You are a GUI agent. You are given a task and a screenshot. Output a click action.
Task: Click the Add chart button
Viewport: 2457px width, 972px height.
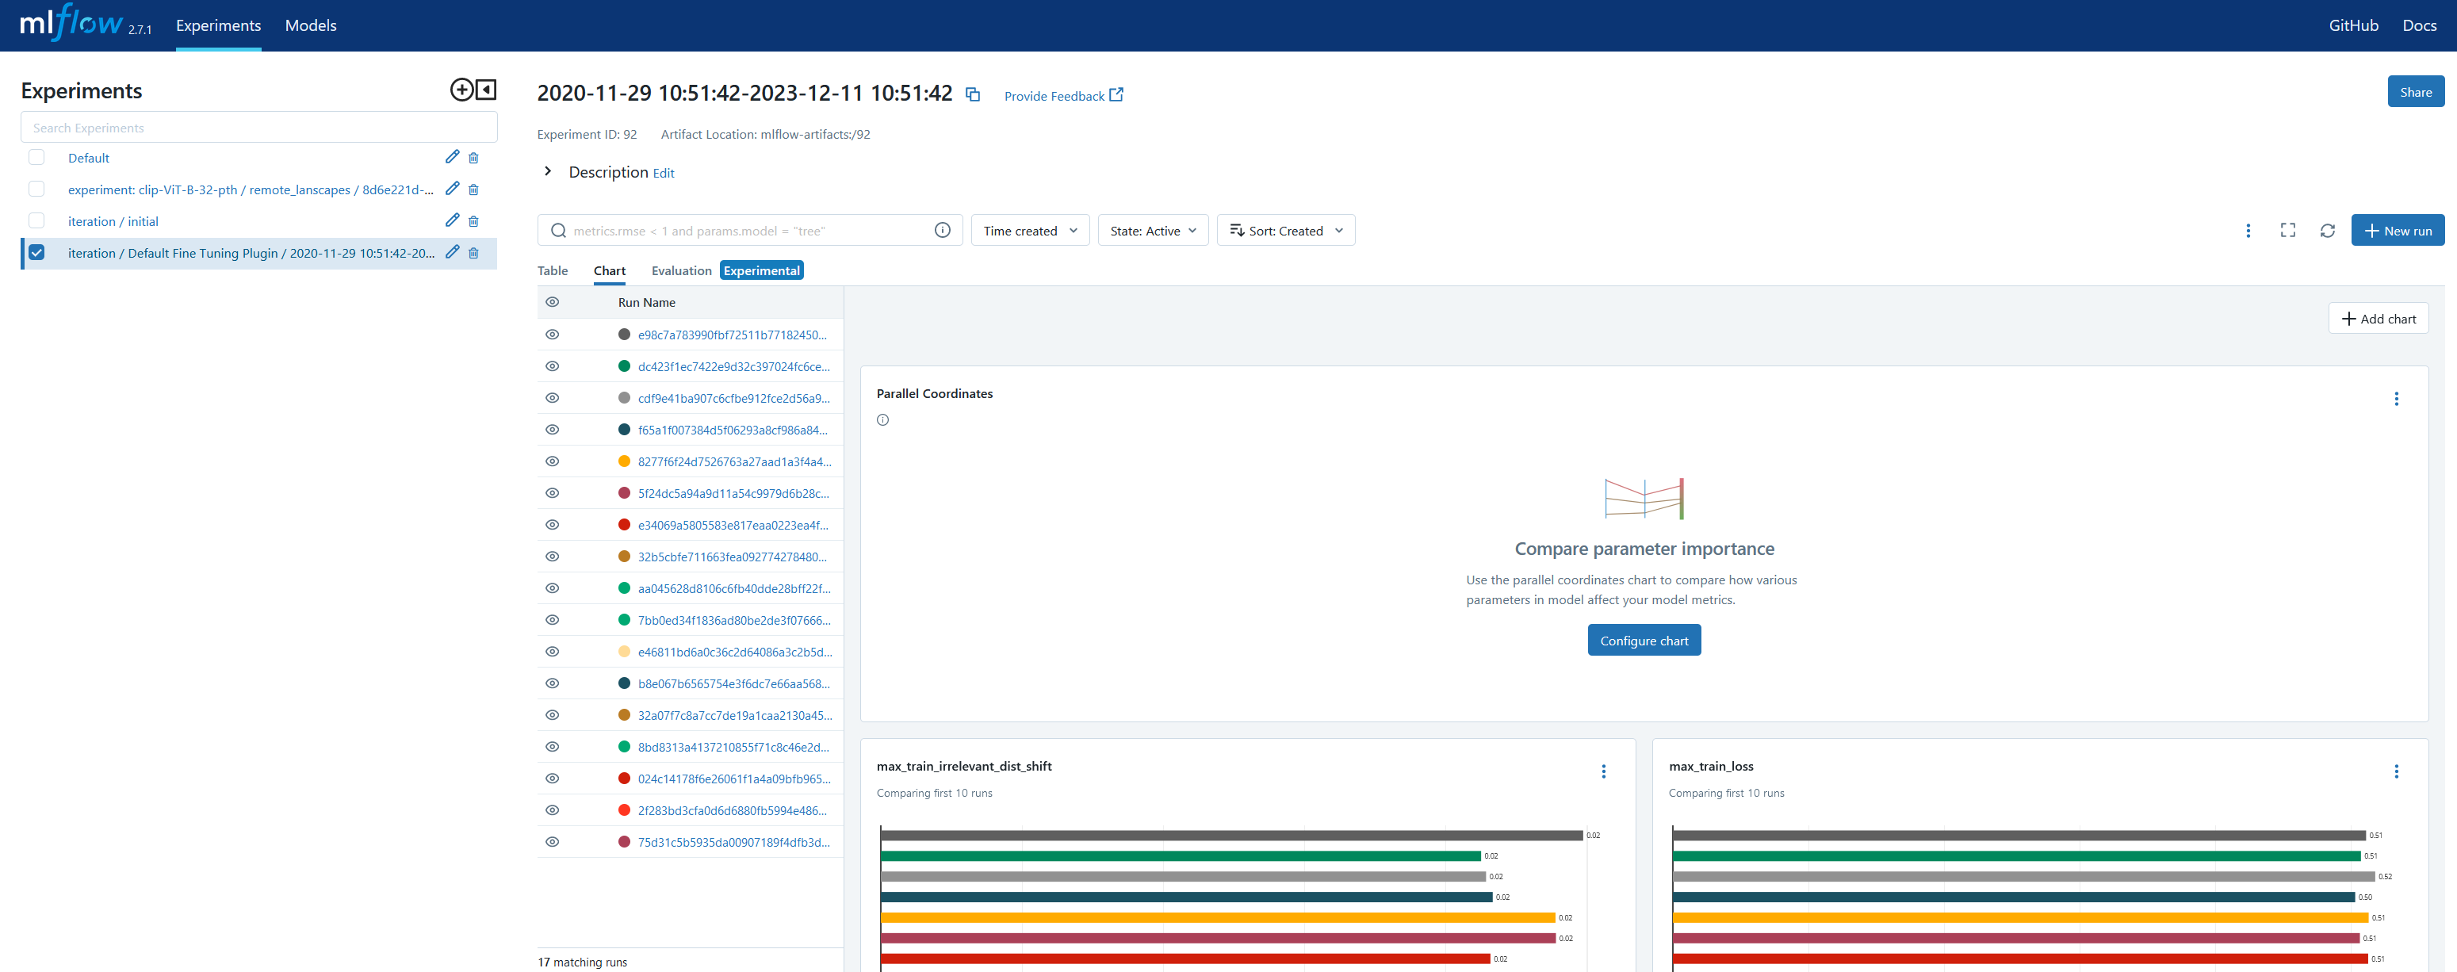2378,319
